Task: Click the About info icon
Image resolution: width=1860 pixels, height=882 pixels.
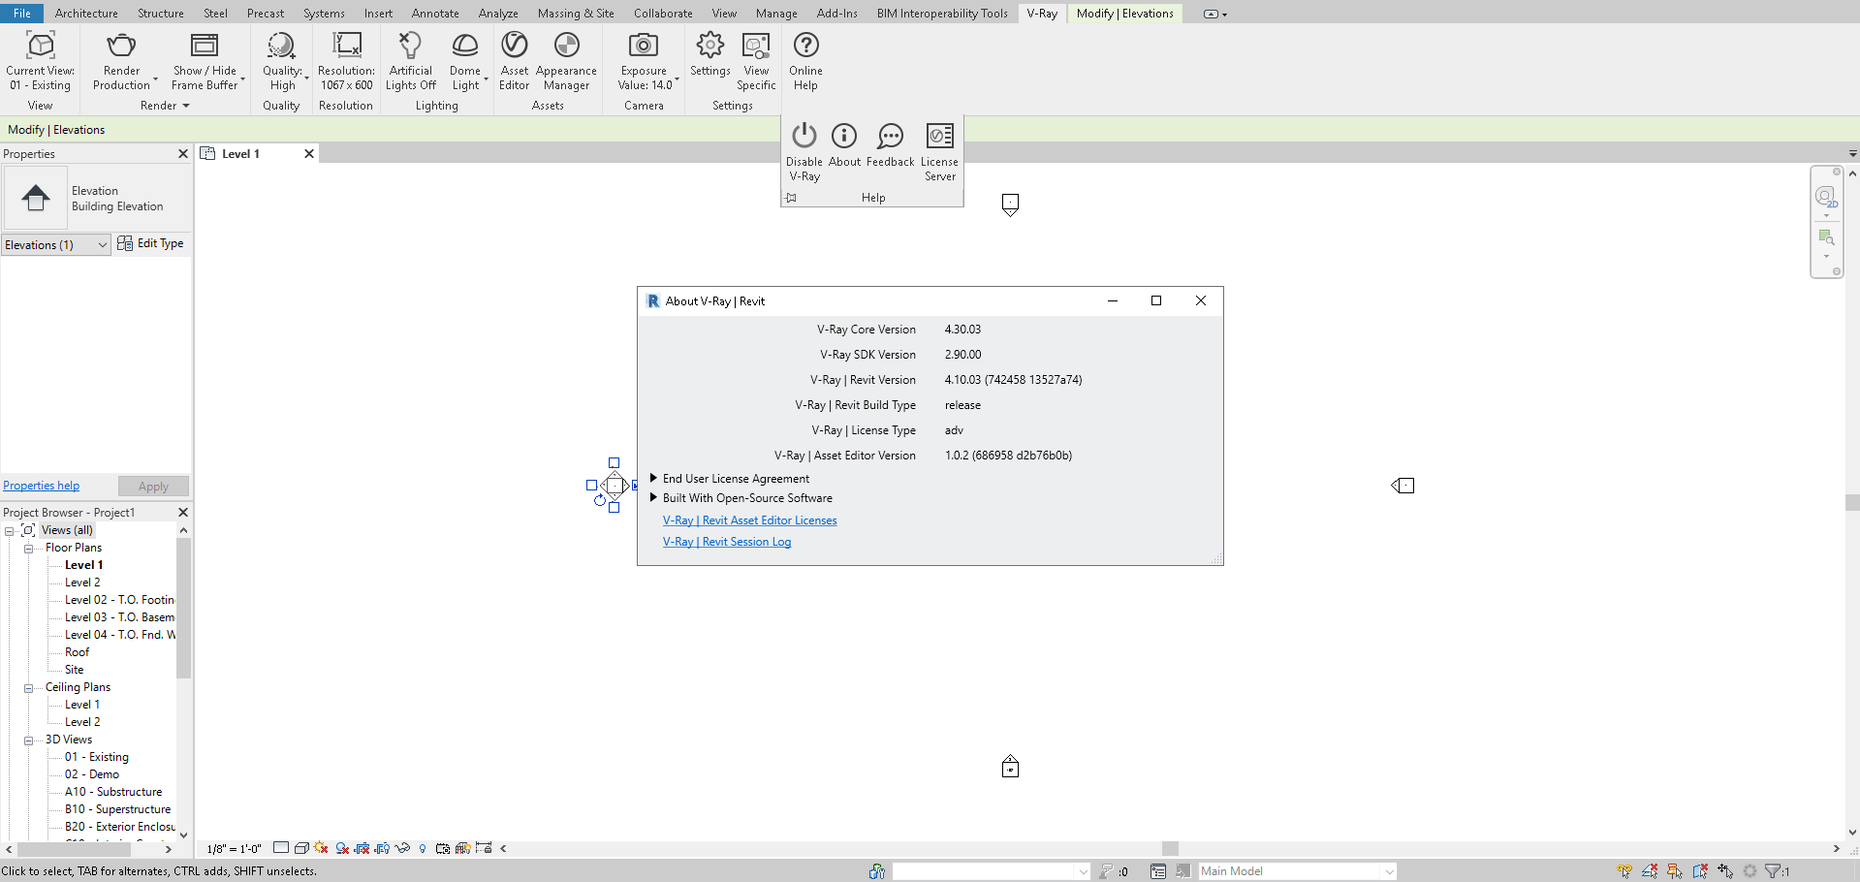Action: point(844,136)
